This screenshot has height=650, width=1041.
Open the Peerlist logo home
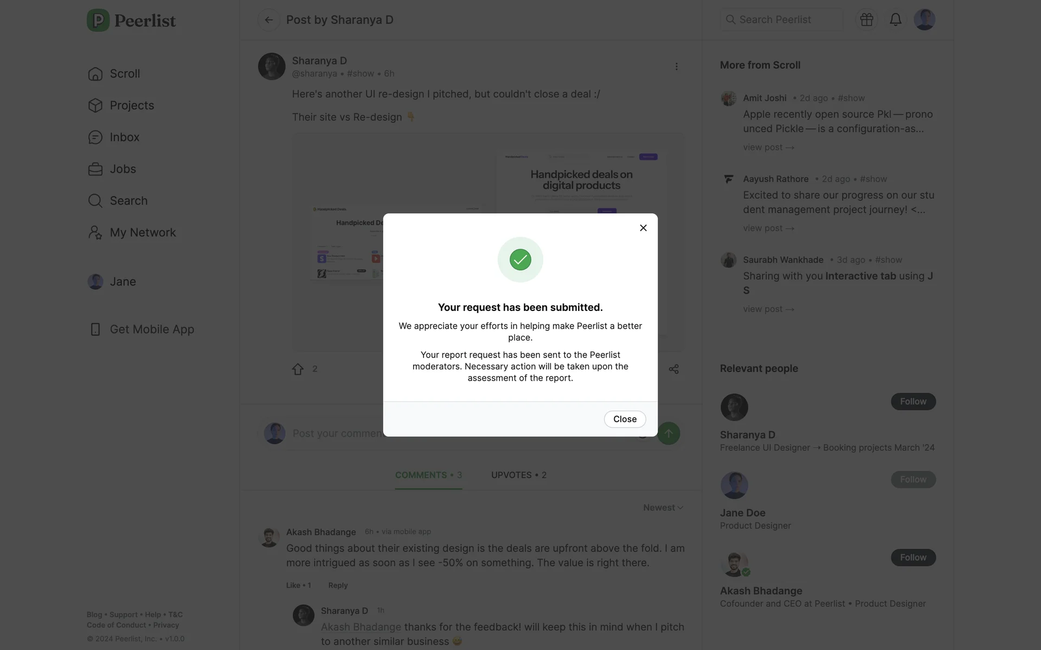click(x=131, y=21)
